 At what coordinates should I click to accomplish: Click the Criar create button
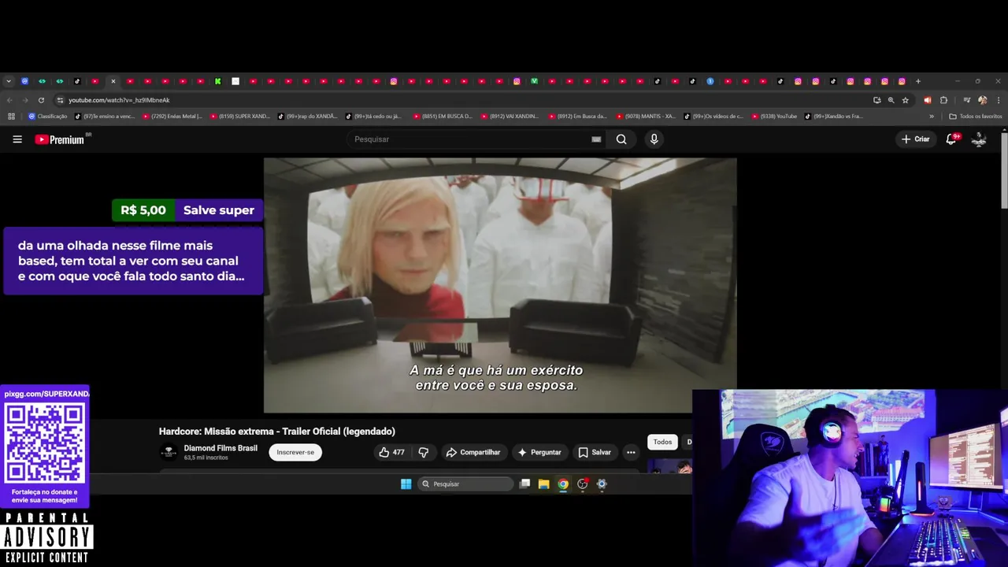point(916,139)
